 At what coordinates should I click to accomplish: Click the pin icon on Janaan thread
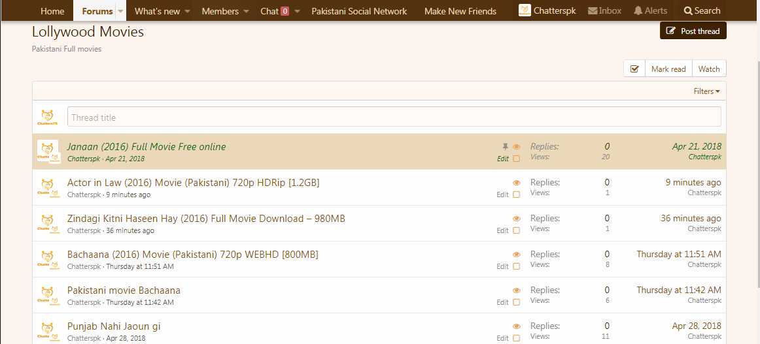505,148
